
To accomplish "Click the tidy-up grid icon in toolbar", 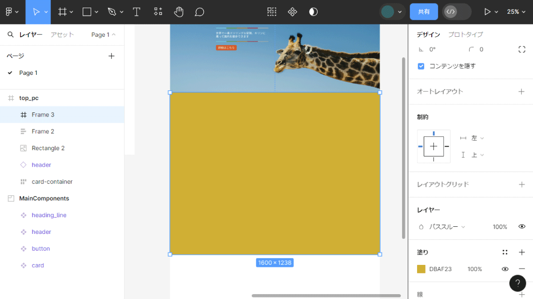I will pos(272,12).
